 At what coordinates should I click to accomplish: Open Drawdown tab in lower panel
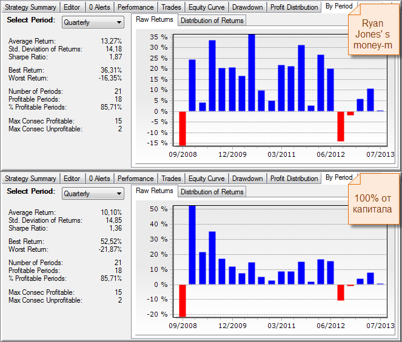tap(247, 179)
